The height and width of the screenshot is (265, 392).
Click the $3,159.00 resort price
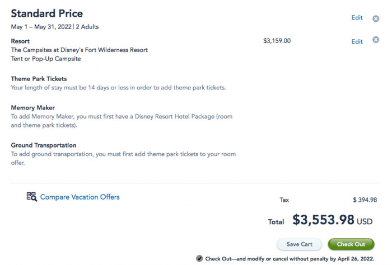pyautogui.click(x=277, y=41)
